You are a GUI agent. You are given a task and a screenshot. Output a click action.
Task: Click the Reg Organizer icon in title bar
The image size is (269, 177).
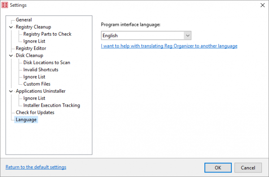coord(4,5)
